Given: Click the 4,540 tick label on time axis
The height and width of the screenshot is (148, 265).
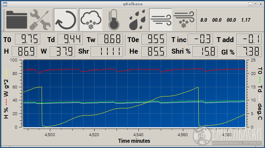Looking at the screenshot, I should [x=139, y=135].
